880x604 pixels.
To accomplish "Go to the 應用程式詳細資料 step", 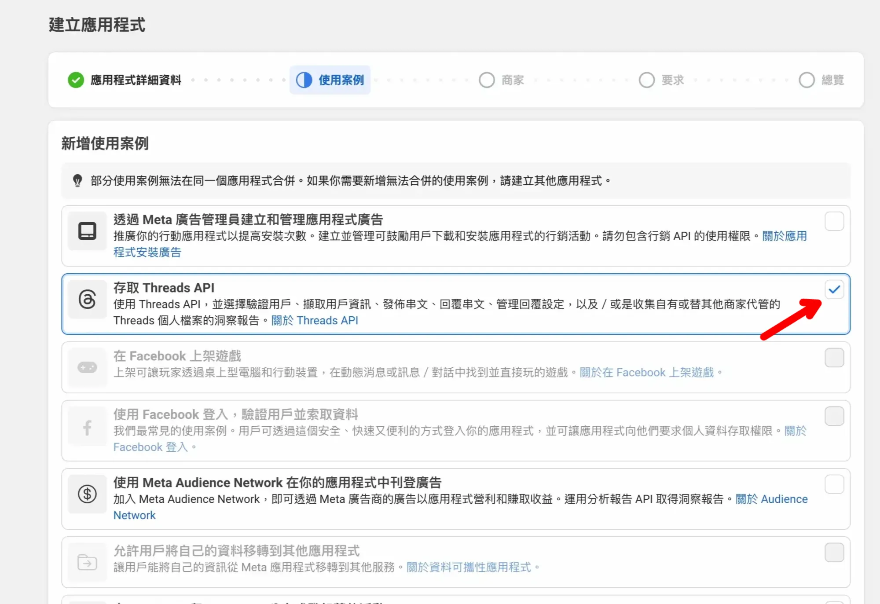I will point(125,80).
